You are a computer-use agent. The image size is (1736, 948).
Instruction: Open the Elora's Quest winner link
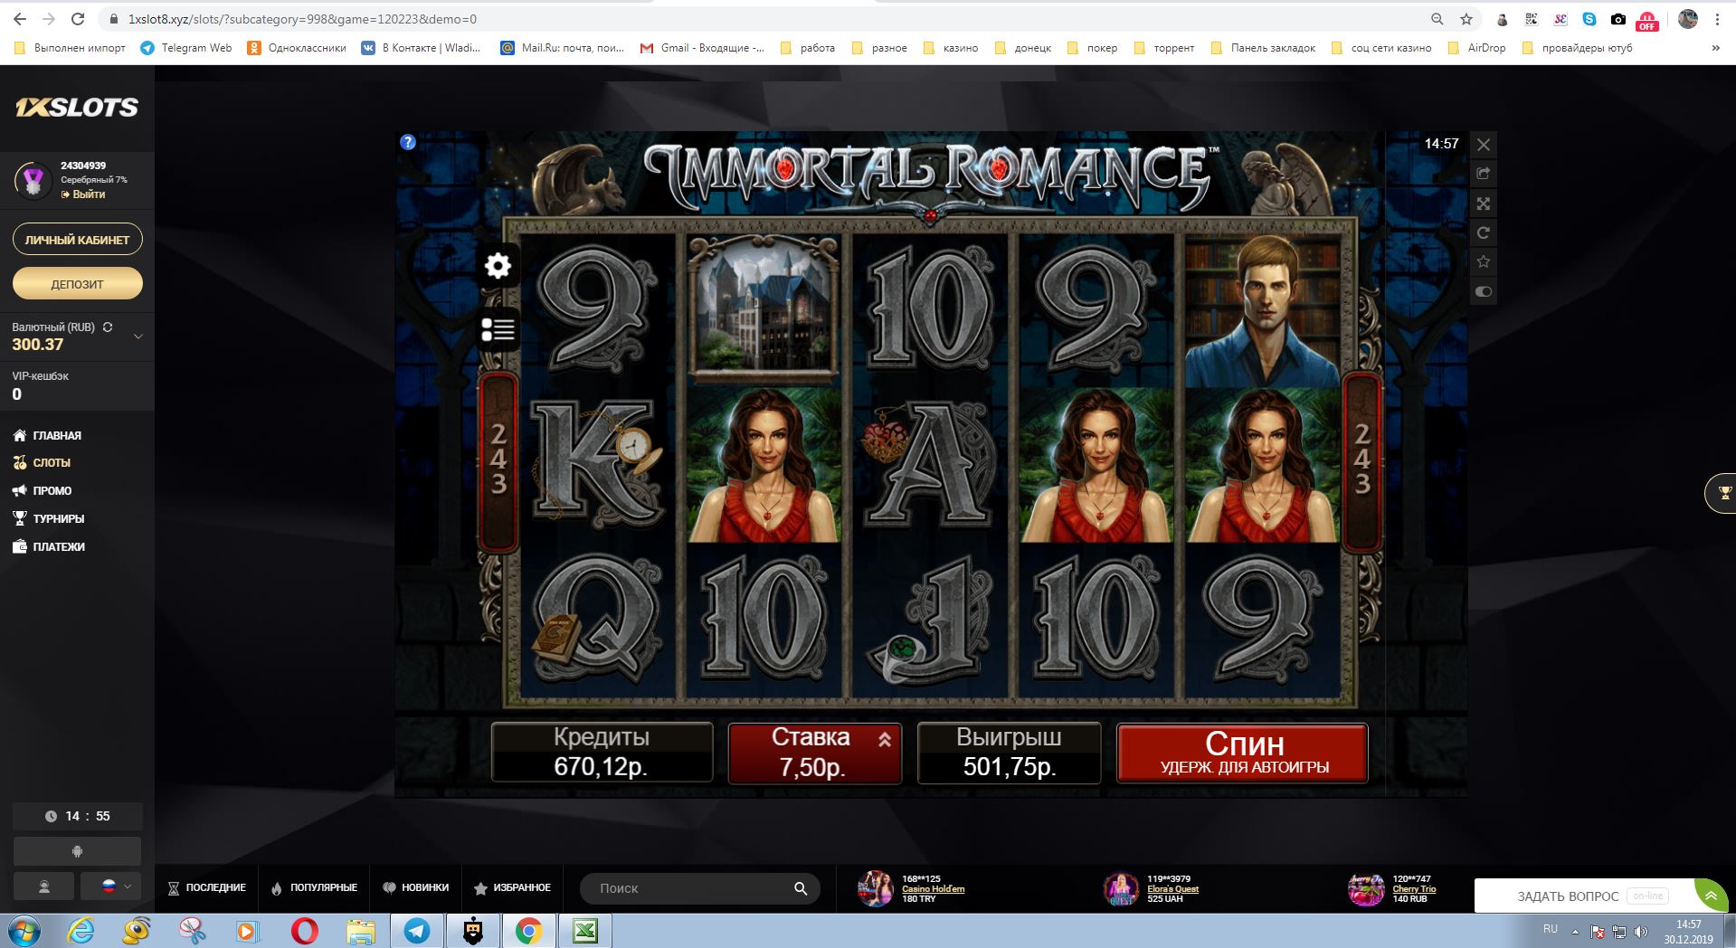click(1173, 888)
